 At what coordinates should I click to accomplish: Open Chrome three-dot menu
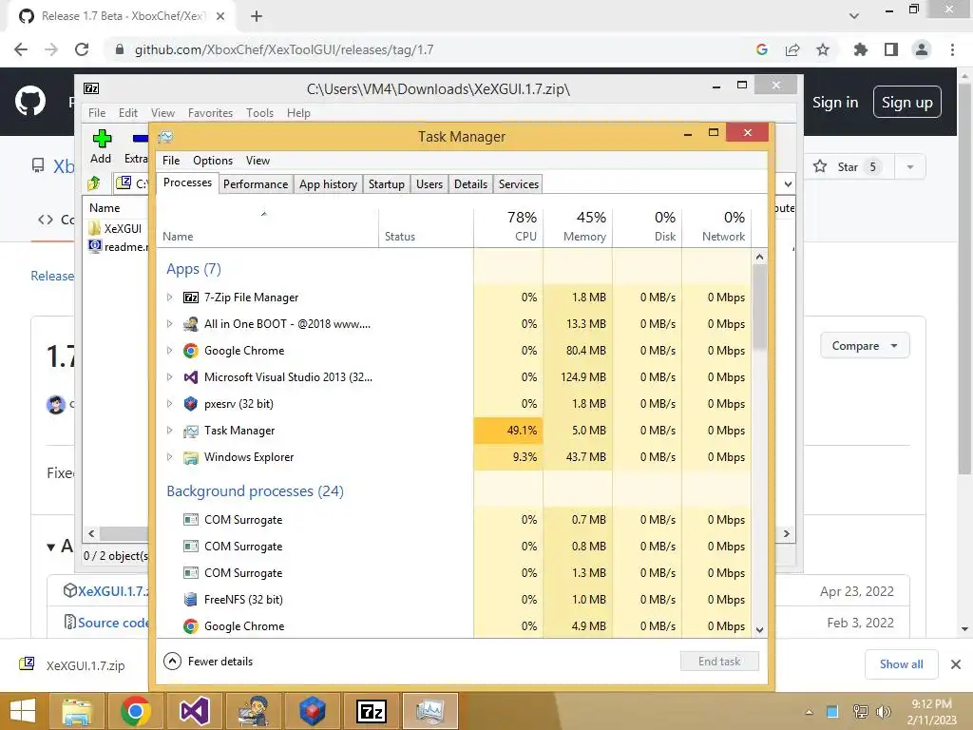952,49
